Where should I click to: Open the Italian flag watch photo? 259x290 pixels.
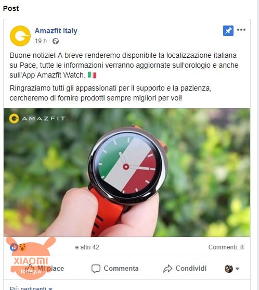click(127, 172)
